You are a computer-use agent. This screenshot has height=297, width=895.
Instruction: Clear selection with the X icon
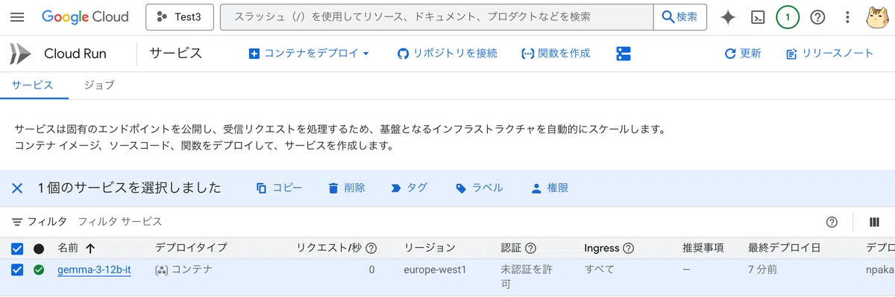click(17, 188)
